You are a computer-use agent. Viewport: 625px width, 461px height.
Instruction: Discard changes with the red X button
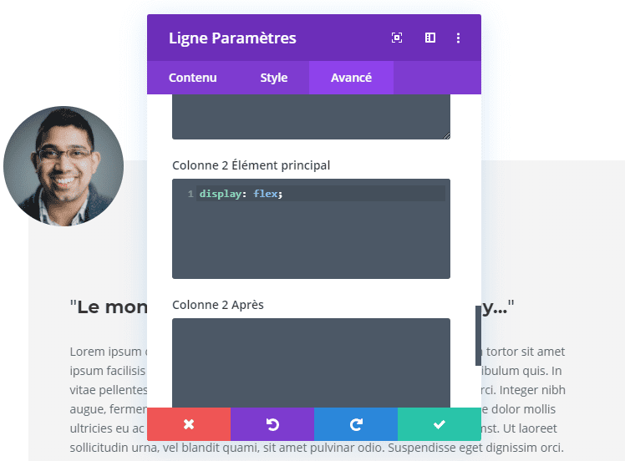tap(189, 424)
